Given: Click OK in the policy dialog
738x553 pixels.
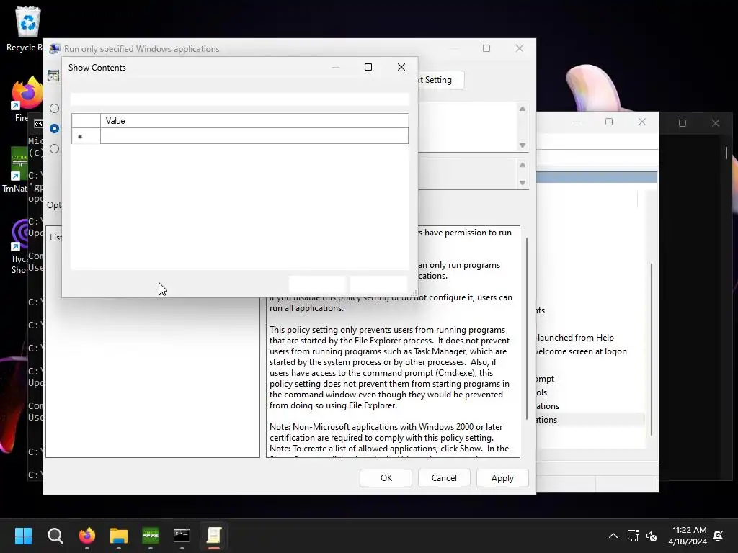Looking at the screenshot, I should point(386,478).
